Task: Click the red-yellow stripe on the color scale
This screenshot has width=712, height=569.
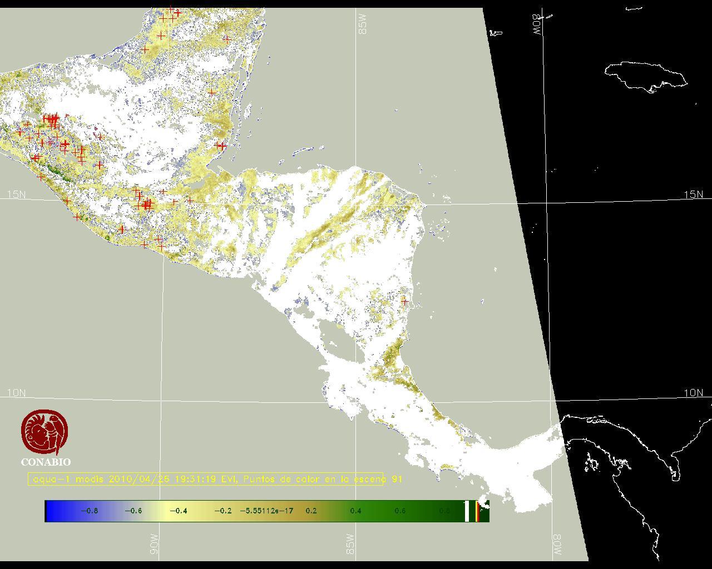Action: point(477,511)
